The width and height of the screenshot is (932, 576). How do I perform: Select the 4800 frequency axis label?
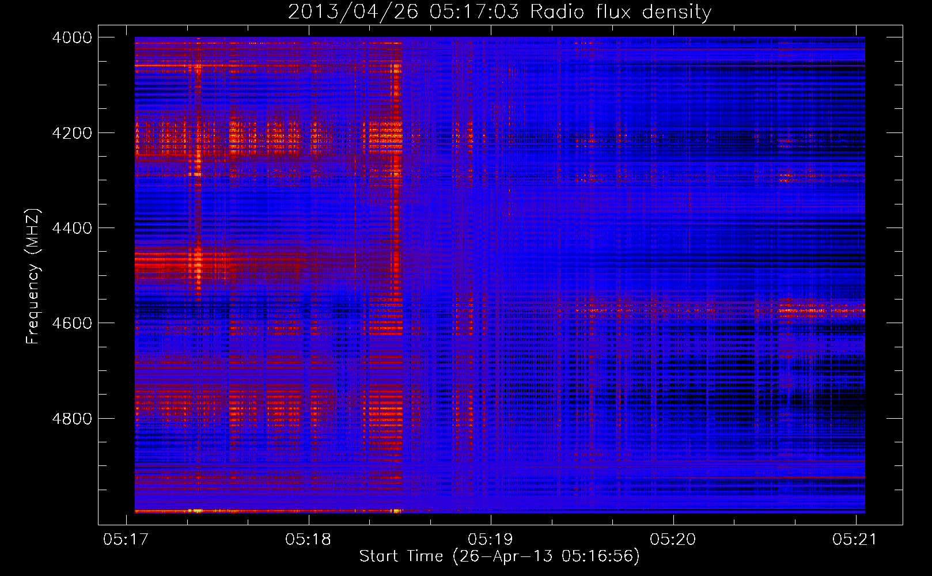(x=72, y=419)
